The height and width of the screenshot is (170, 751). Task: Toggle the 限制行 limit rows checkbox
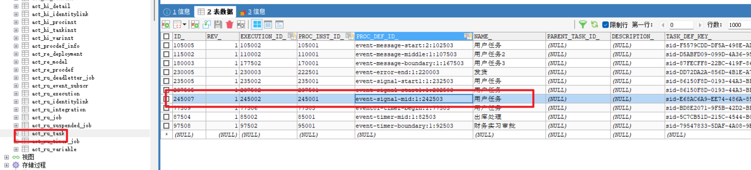click(x=606, y=25)
